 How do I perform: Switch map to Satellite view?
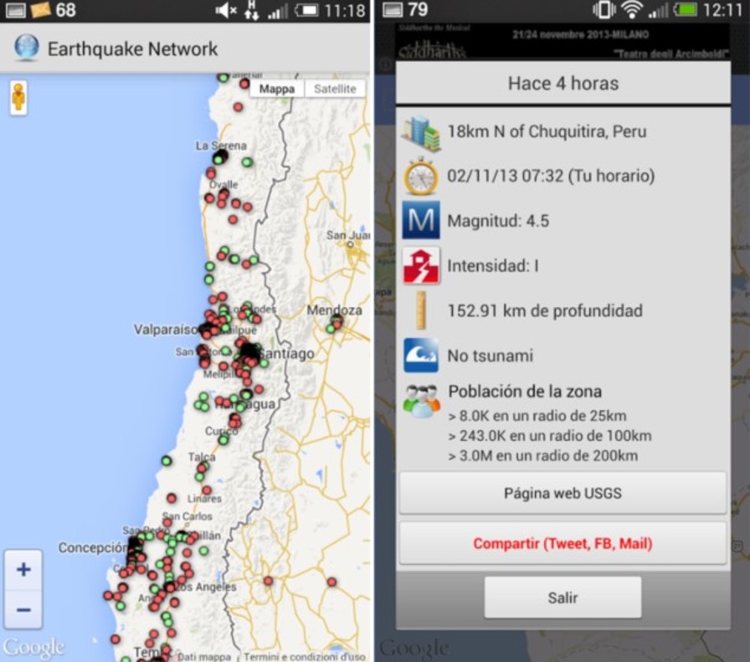coord(335,89)
